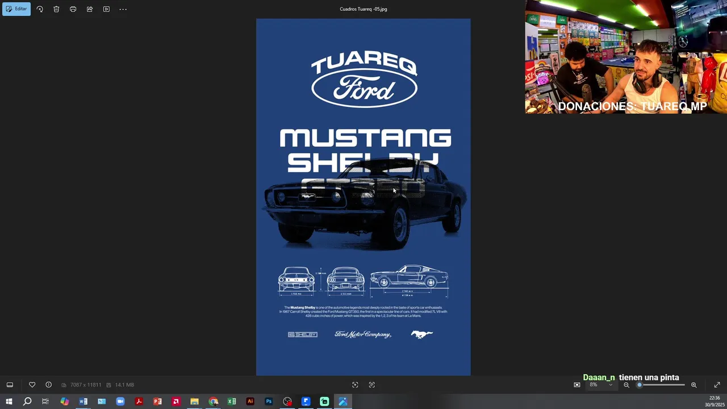This screenshot has height=409, width=727.
Task: Open Excel from the taskbar
Action: (x=232, y=402)
